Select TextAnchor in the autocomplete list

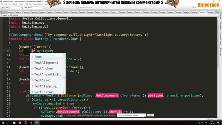47,68
